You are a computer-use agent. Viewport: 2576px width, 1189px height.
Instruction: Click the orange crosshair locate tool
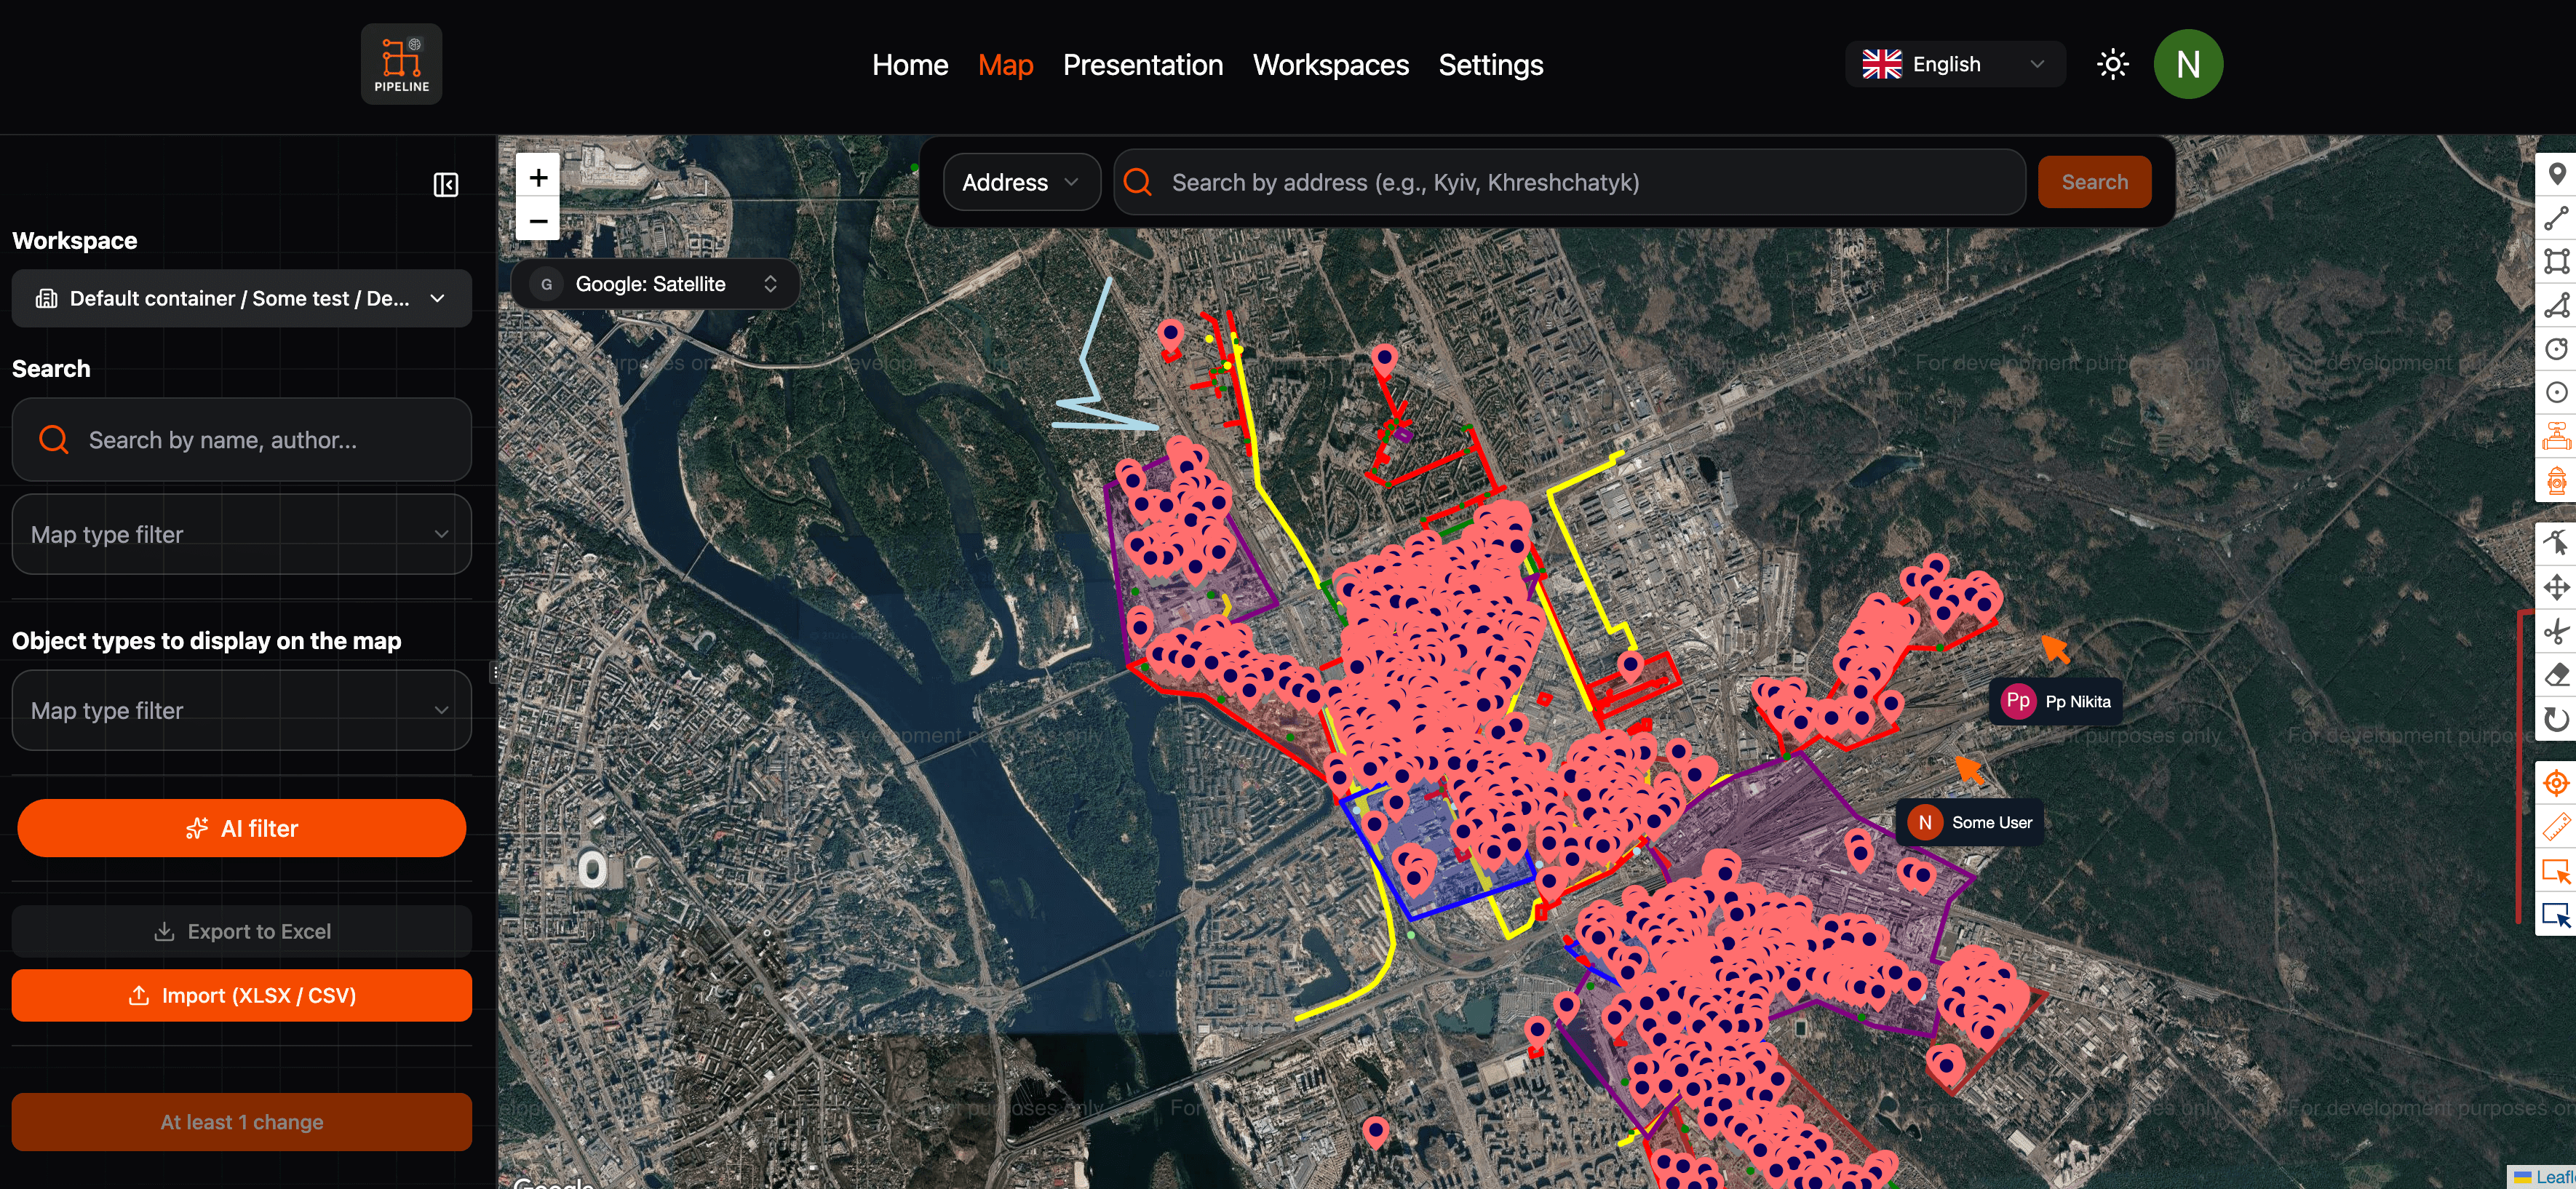point(2556,783)
